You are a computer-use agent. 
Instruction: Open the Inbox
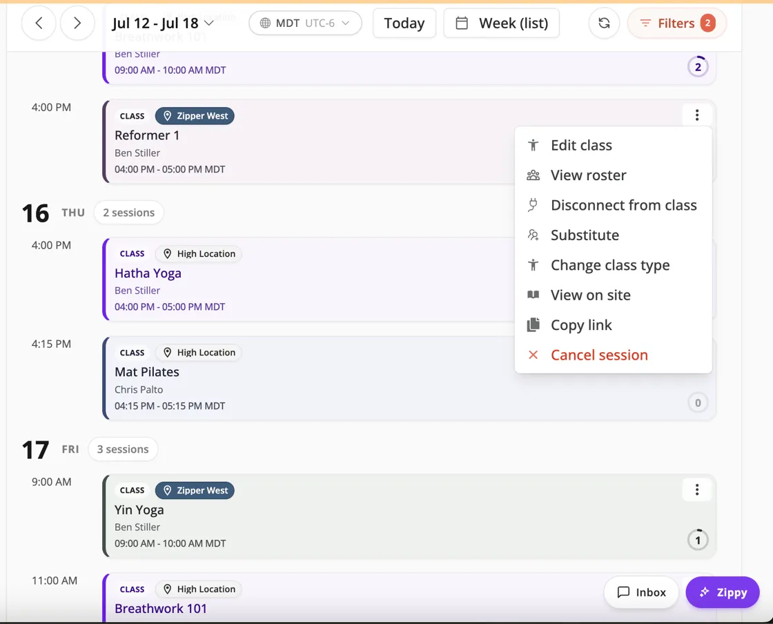(641, 592)
